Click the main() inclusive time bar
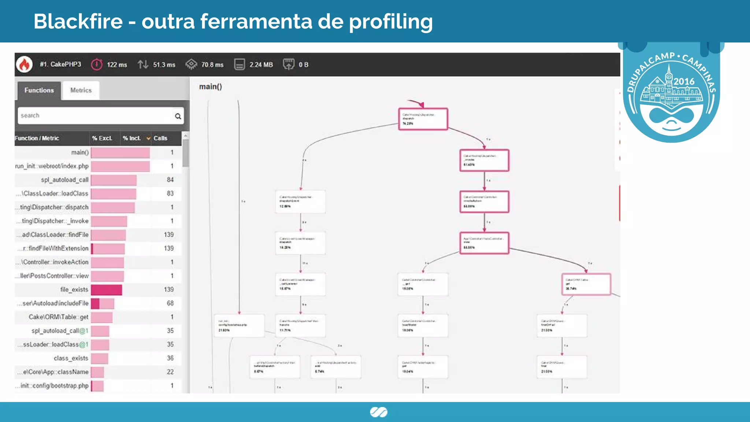The height and width of the screenshot is (422, 750). pos(120,152)
